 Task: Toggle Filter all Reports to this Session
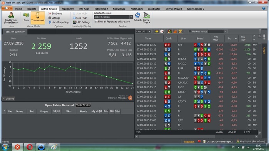(x=112, y=22)
